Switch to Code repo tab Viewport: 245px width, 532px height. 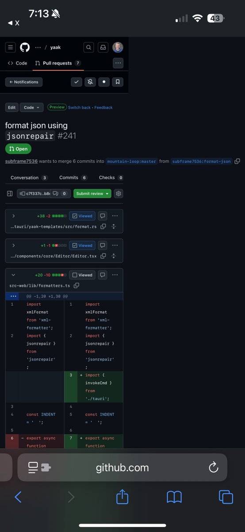coord(18,63)
